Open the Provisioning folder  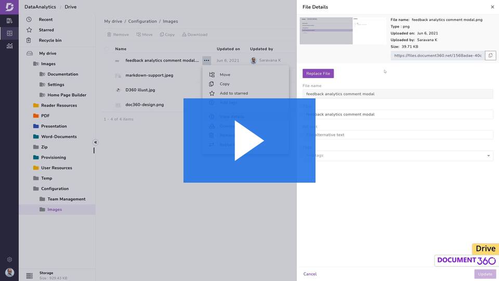(54, 157)
